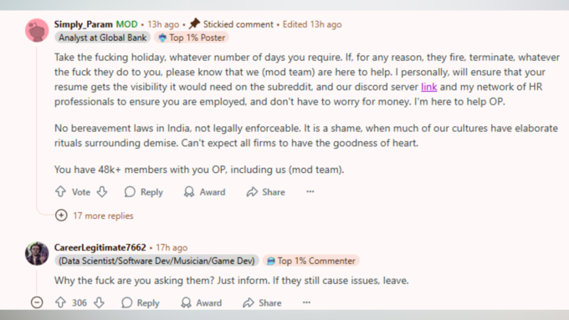Collapse CareerLegitimate7662's comment thread
Image resolution: width=569 pixels, height=320 pixels.
37,302
